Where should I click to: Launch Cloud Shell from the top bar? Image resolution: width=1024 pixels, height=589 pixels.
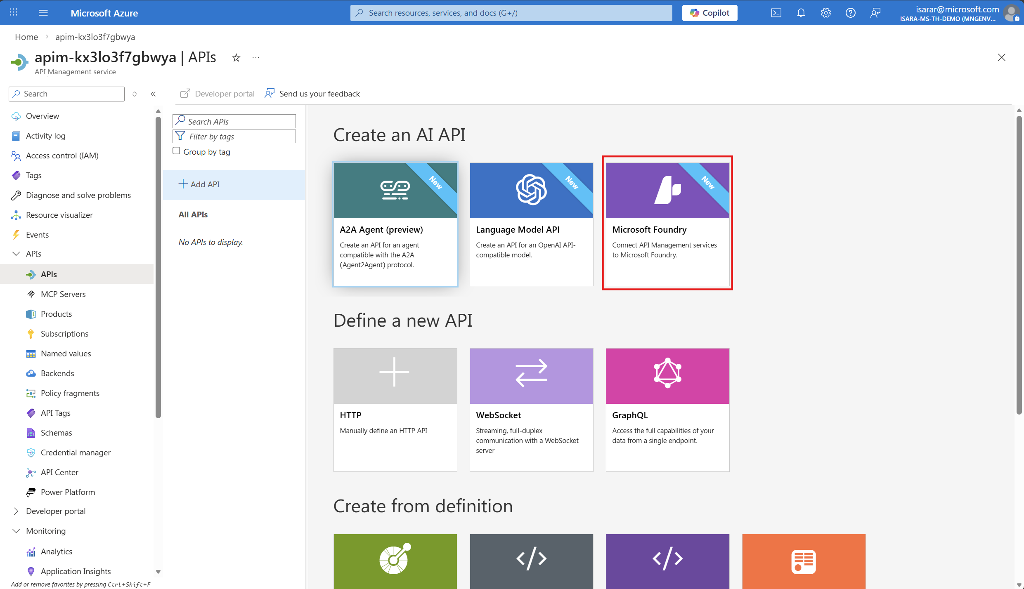(776, 13)
